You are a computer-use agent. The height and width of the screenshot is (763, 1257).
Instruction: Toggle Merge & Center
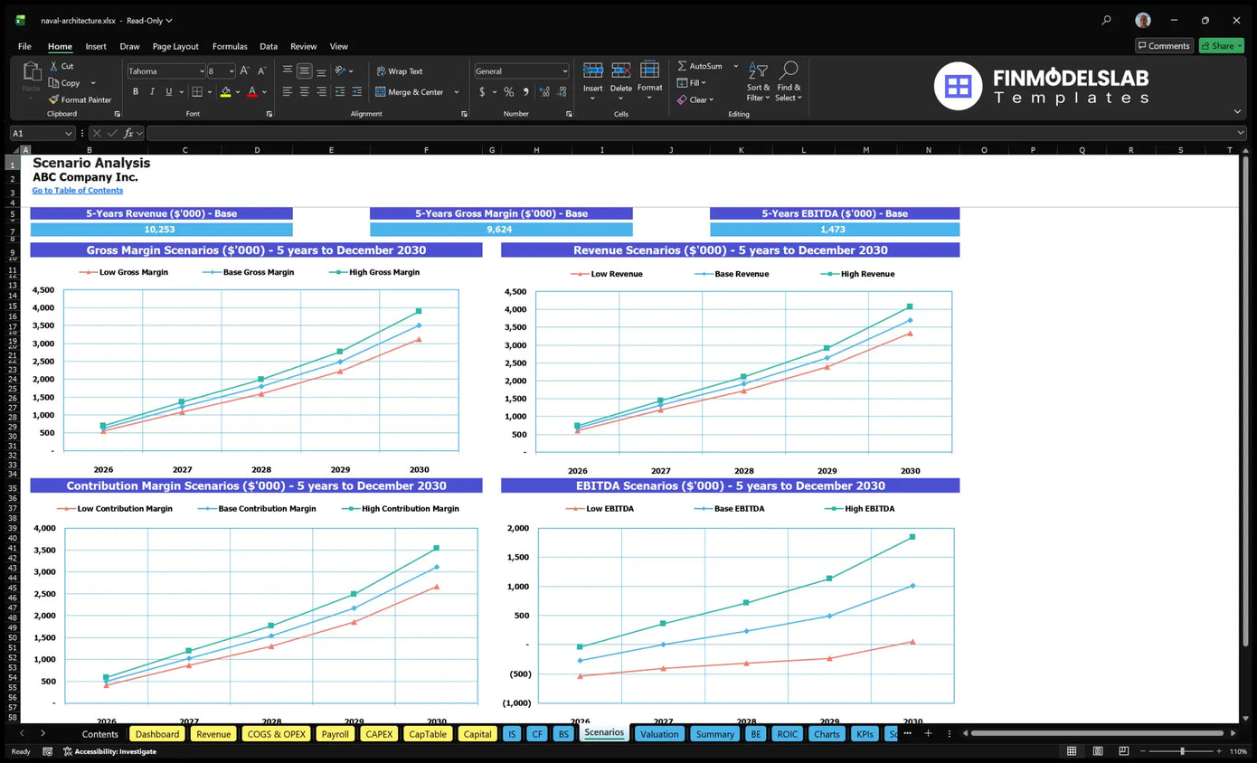(410, 91)
